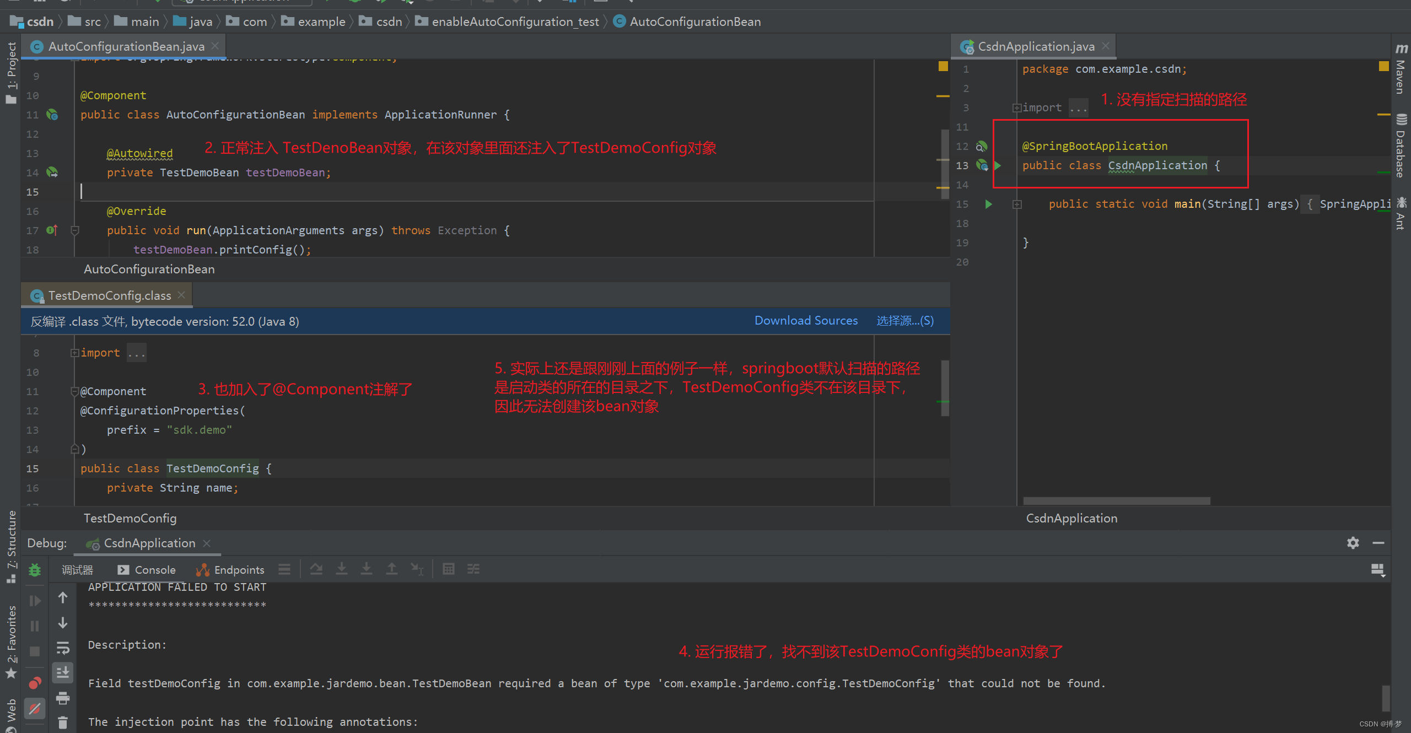1411x733 pixels.
Task: Open Restore Layout icon in Debug panel
Action: click(1378, 569)
